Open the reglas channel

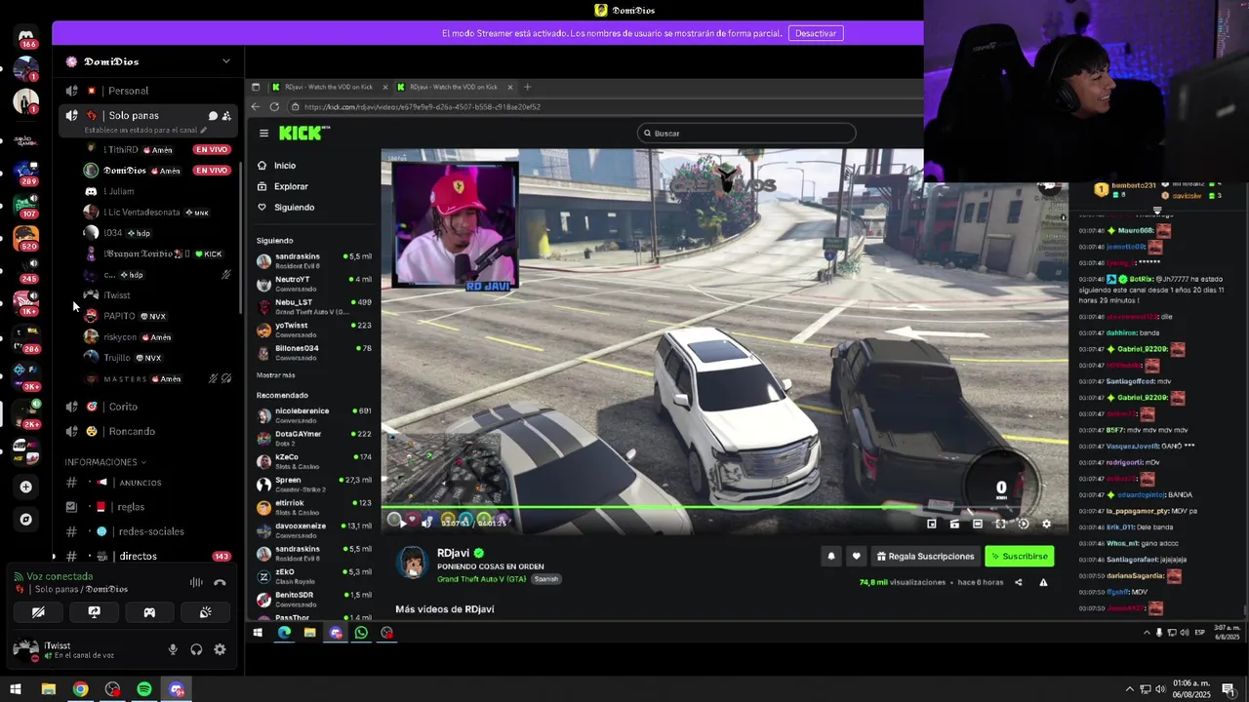tap(148, 507)
